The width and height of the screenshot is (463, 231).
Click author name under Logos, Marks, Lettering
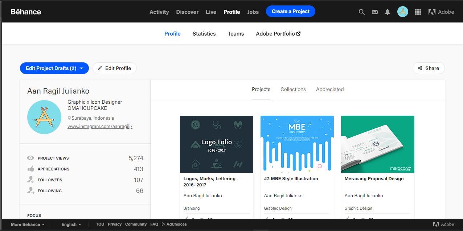click(203, 196)
